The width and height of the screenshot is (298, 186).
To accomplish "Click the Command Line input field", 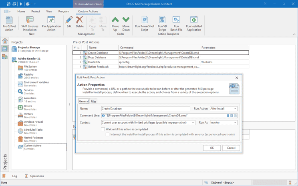I will pyautogui.click(x=169, y=115).
